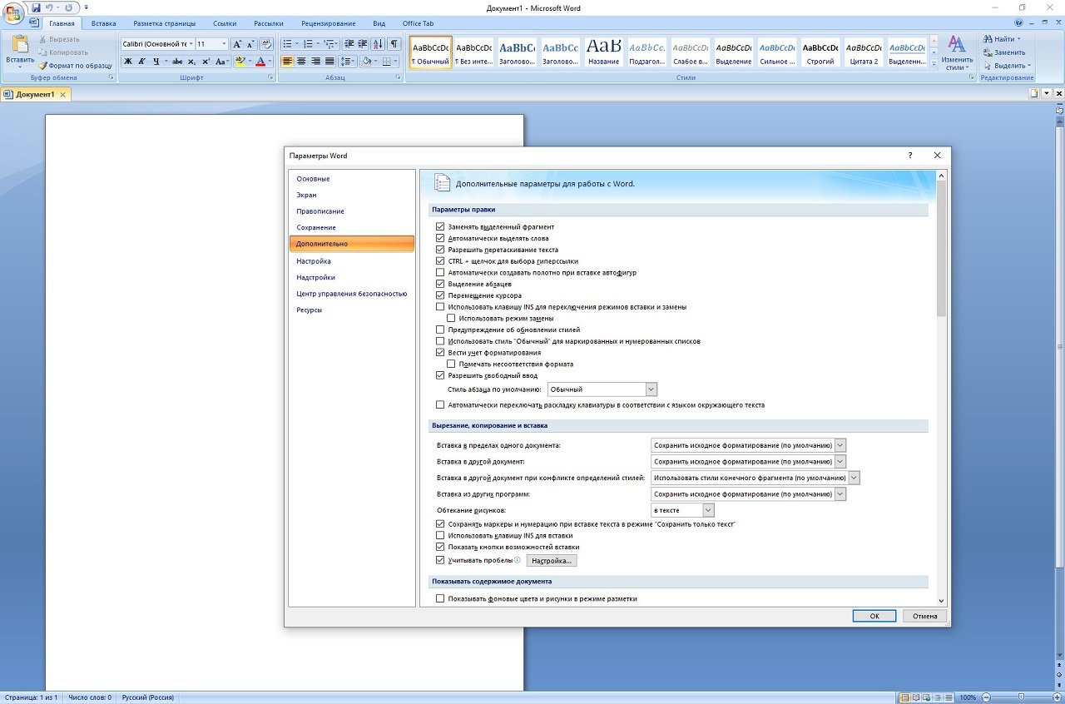Click the Format Painter (Формат по образцу) icon
1065x704 pixels.
[x=43, y=65]
